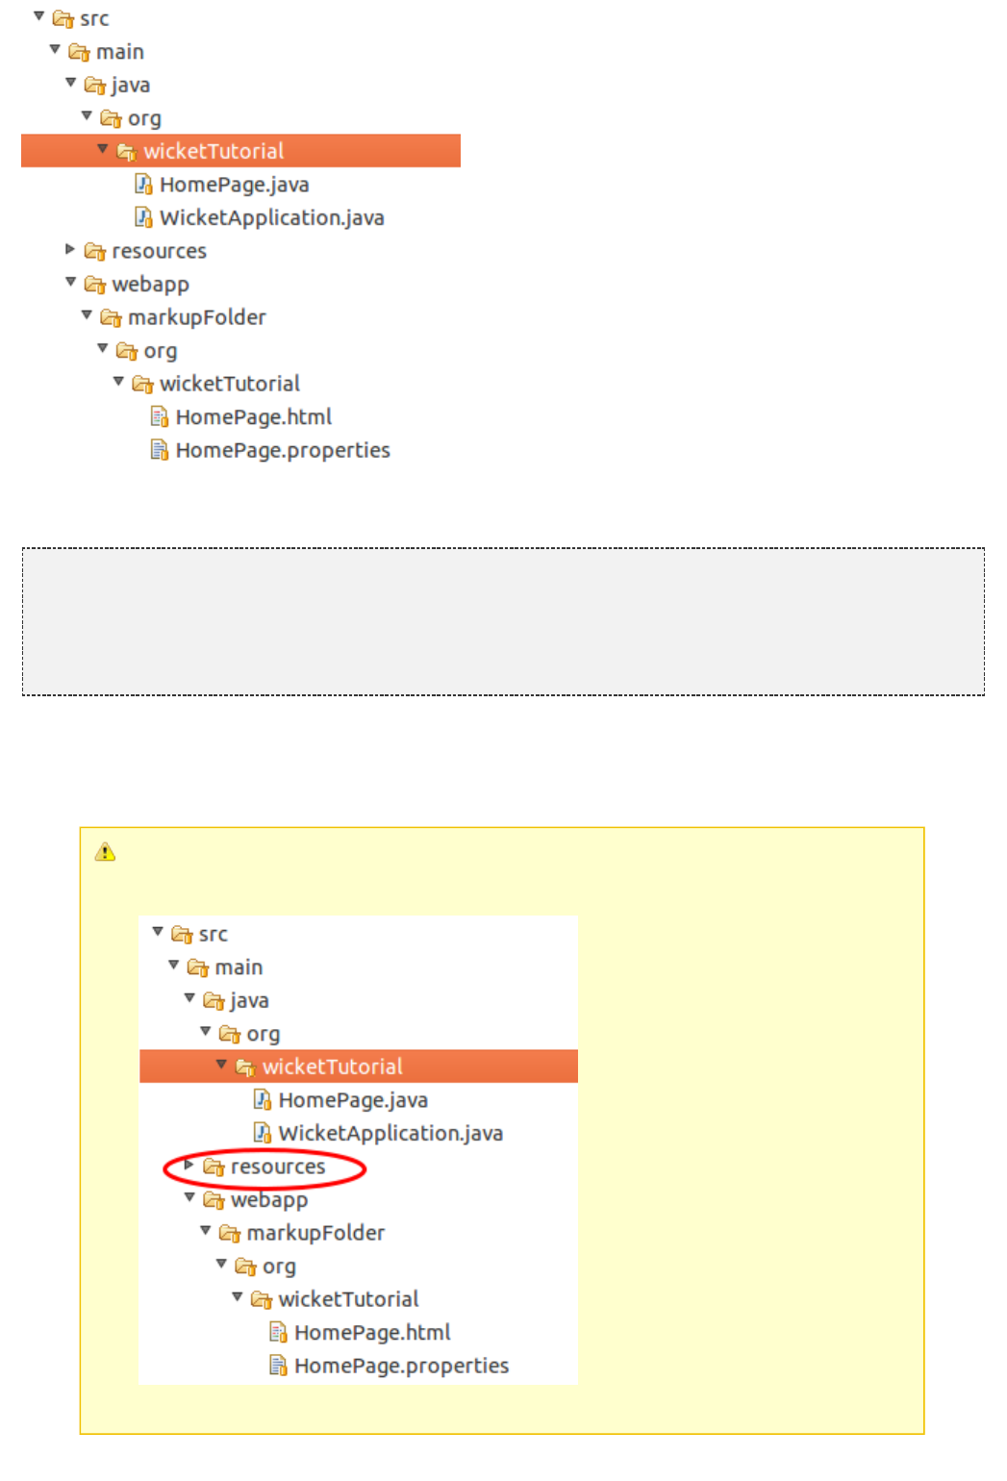Select the "HomePage.html" label inside the yellow note
Image resolution: width=1007 pixels, height=1481 pixels.
pyautogui.click(x=372, y=1333)
